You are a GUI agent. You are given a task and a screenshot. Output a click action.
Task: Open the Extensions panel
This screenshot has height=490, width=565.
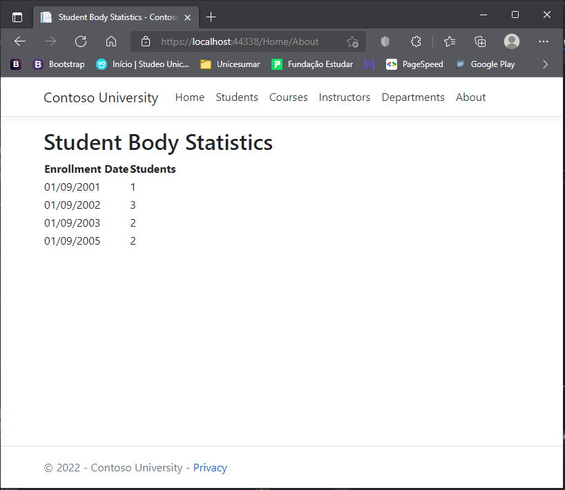point(415,41)
